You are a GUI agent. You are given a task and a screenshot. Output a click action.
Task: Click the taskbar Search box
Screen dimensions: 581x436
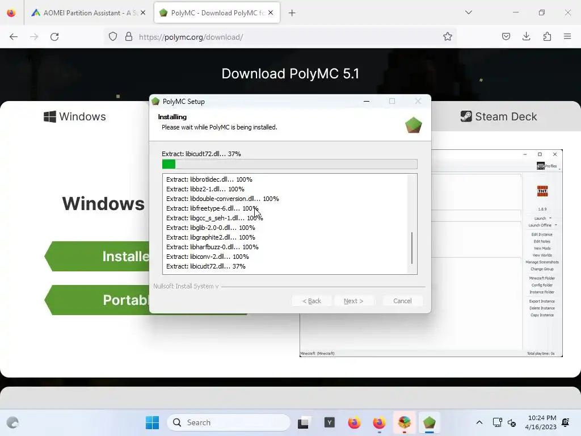coord(229,422)
